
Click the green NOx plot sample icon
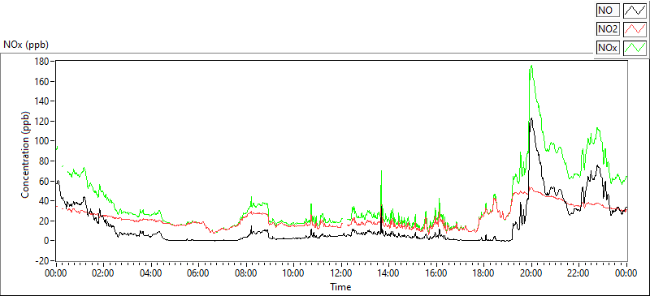[x=635, y=48]
